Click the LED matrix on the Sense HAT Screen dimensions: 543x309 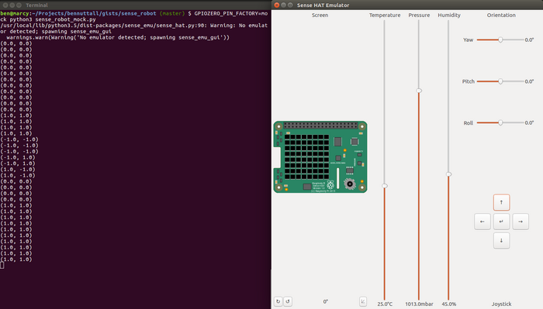click(x=307, y=157)
